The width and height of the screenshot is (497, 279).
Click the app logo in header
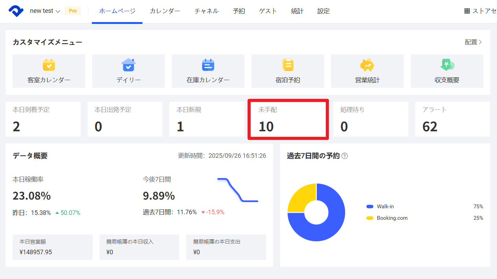[16, 11]
